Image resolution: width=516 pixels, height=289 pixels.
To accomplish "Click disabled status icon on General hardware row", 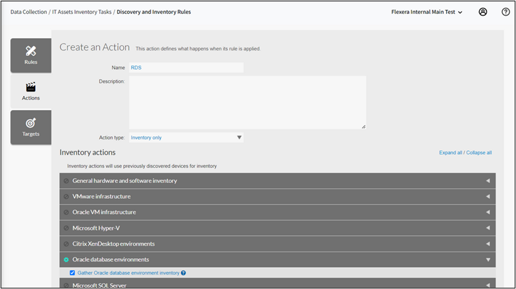I will [x=66, y=180].
